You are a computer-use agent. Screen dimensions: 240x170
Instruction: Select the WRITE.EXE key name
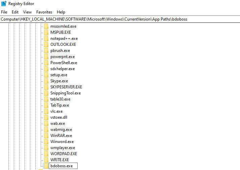[60, 160]
